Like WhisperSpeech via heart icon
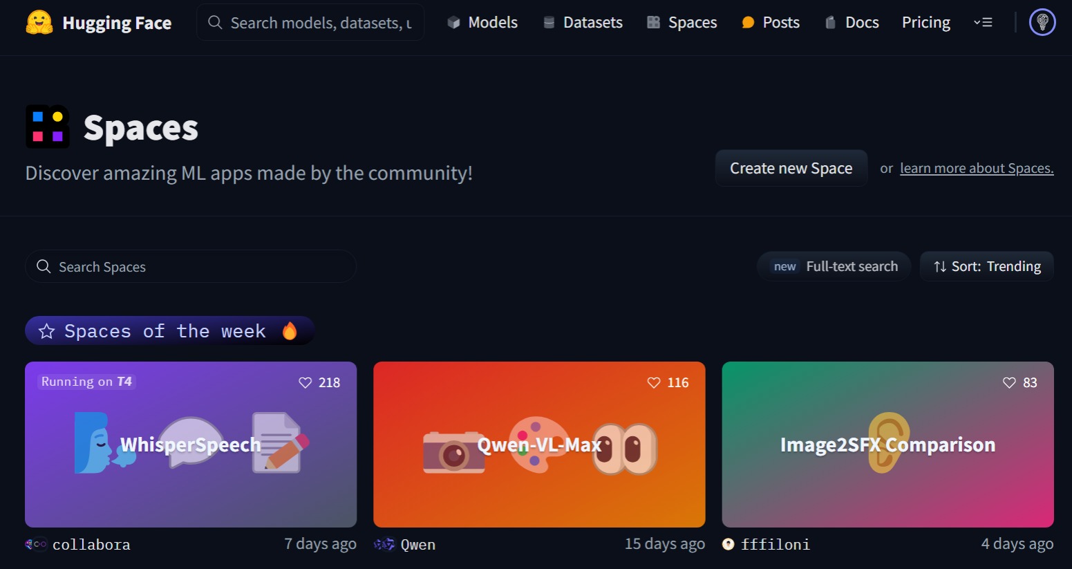The width and height of the screenshot is (1072, 569). 305,382
